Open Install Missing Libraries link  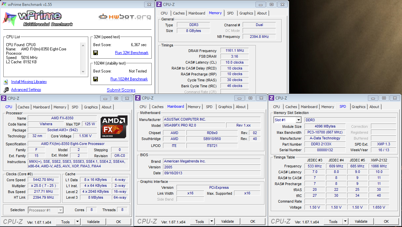(29, 82)
